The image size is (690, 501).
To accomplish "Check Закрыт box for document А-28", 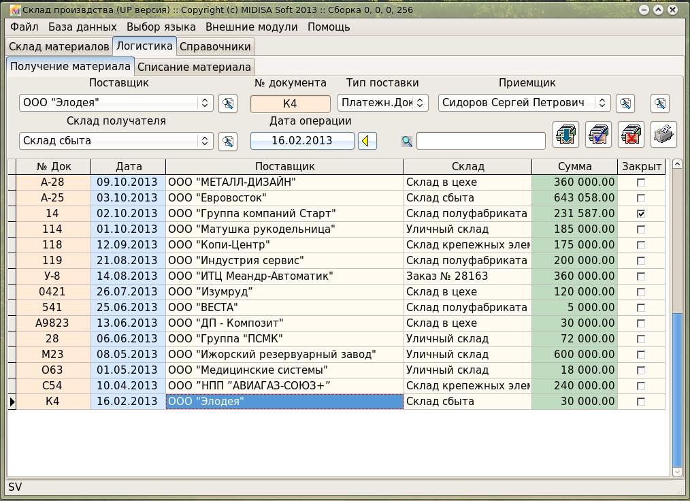I will (x=640, y=182).
